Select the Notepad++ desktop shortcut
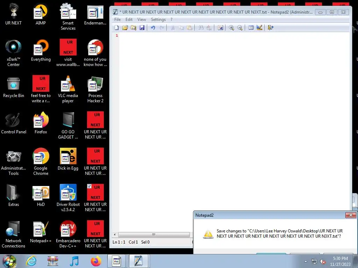Viewport: 358px width, 268px height. coord(41,232)
